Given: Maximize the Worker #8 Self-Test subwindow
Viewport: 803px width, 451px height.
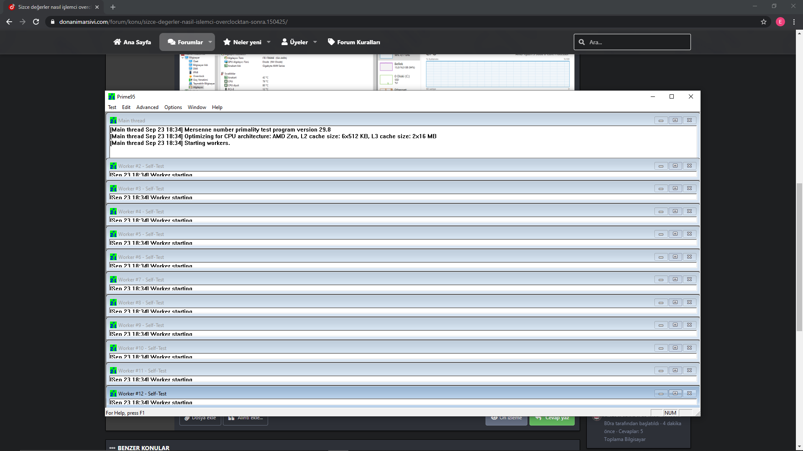Looking at the screenshot, I should (675, 302).
